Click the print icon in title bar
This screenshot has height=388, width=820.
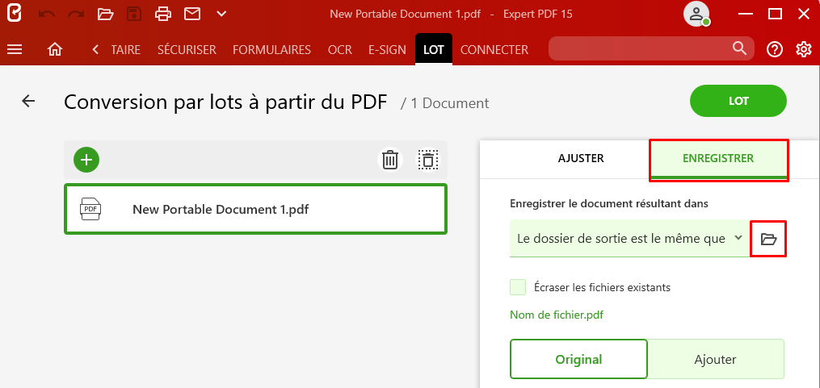[x=163, y=14]
